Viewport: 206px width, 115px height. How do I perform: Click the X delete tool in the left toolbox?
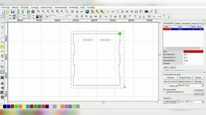pos(2,78)
